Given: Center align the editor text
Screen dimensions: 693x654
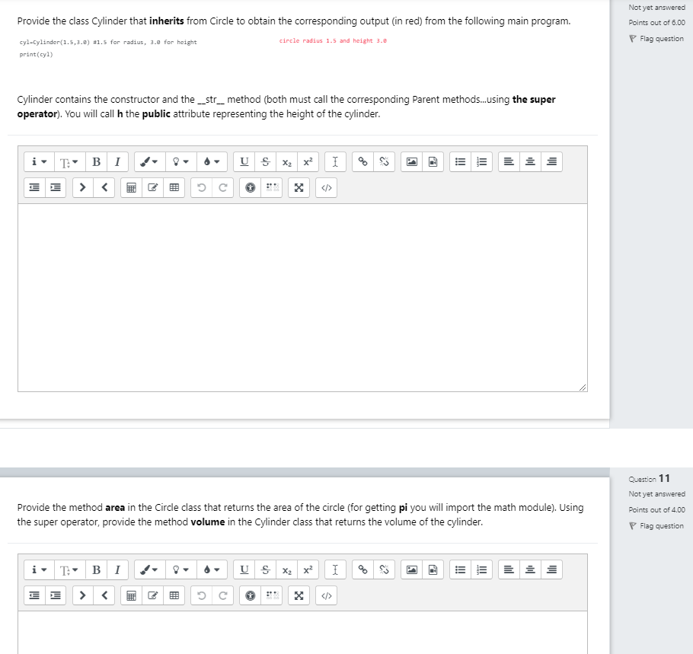Looking at the screenshot, I should 530,161.
